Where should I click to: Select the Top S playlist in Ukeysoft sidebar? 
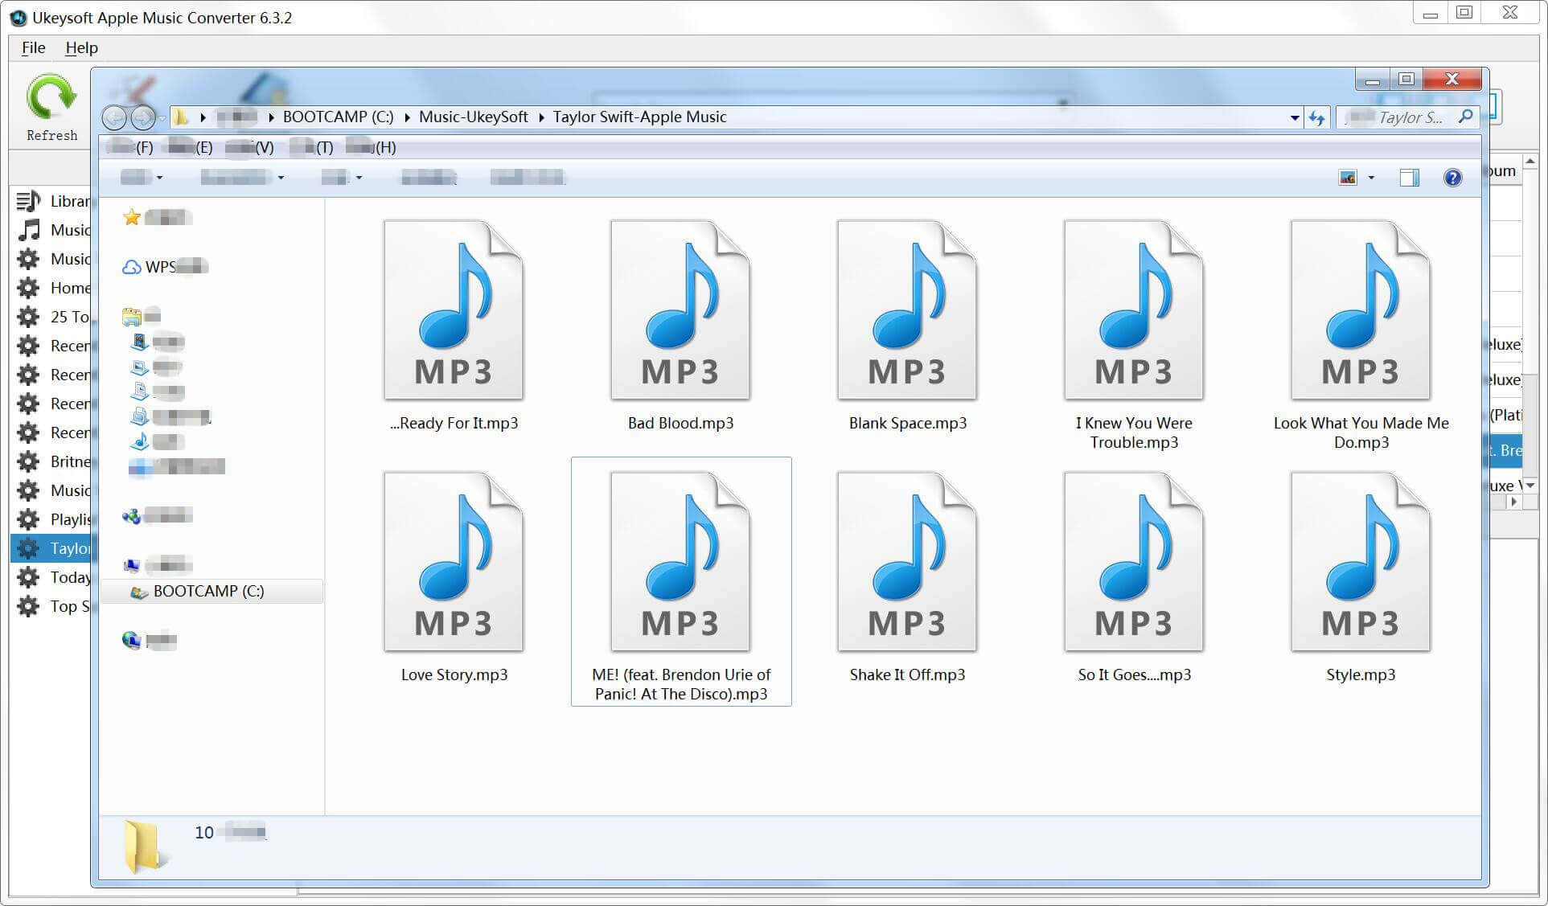(53, 606)
